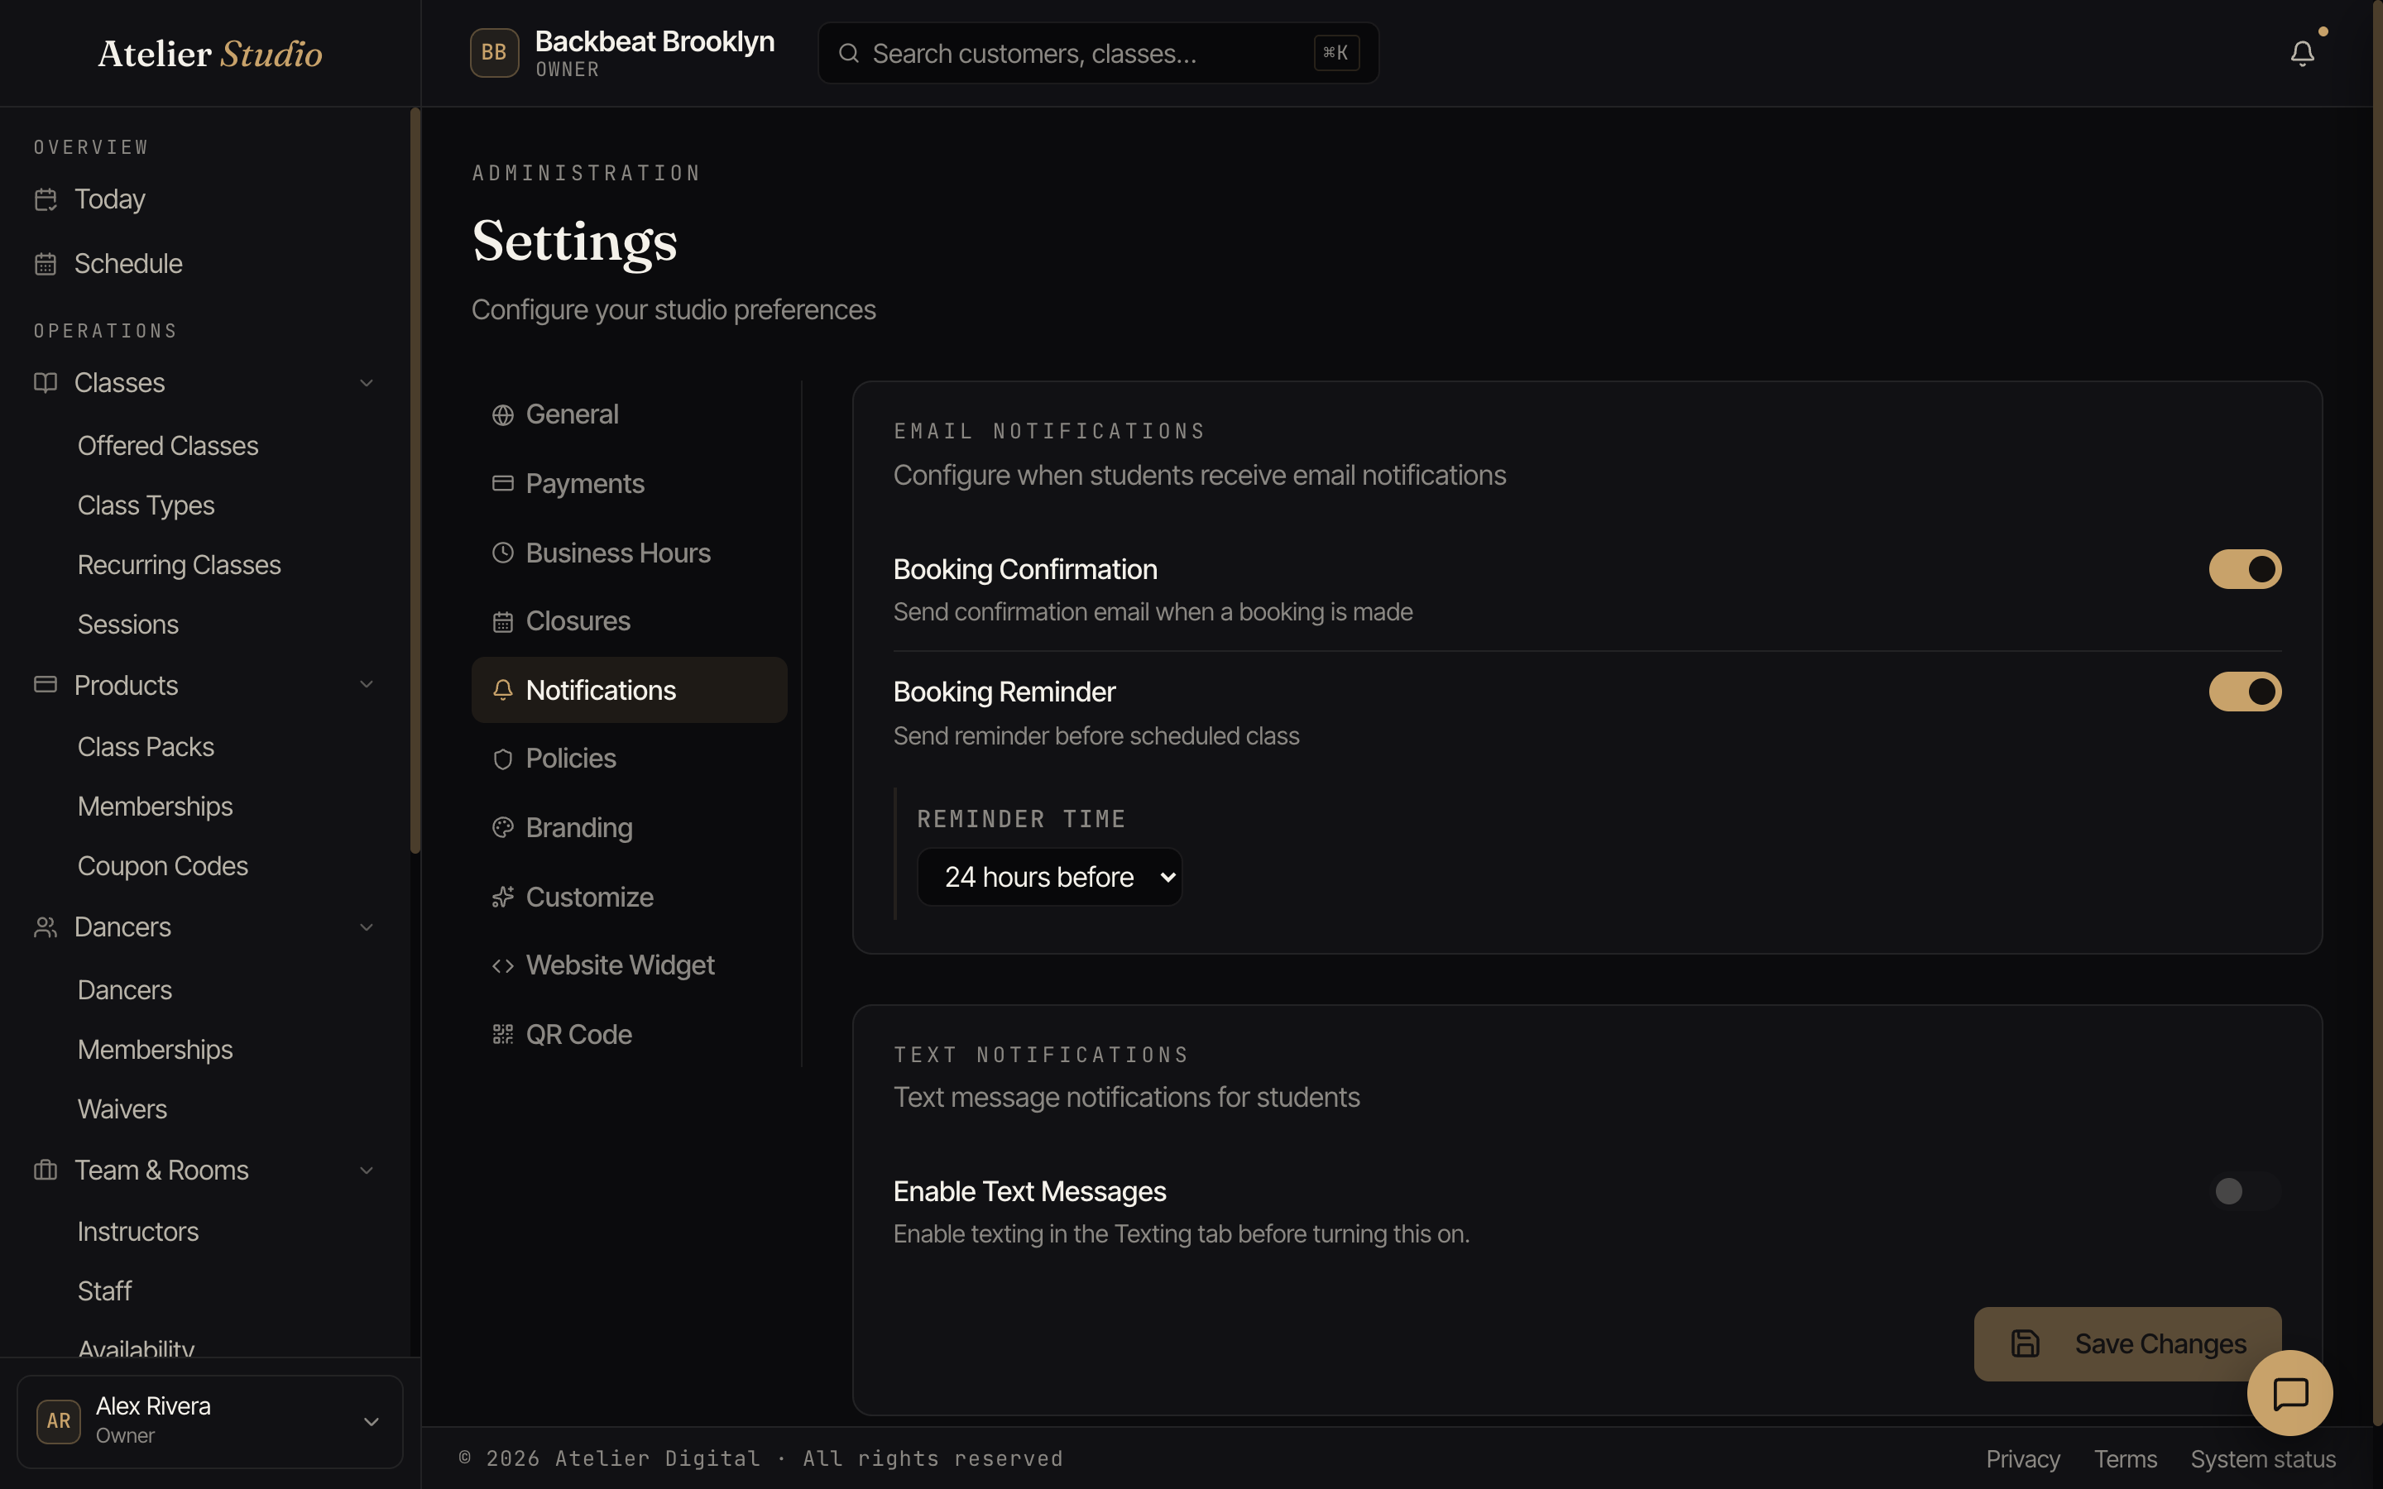Collapse the Dancers section chevron

tap(367, 927)
